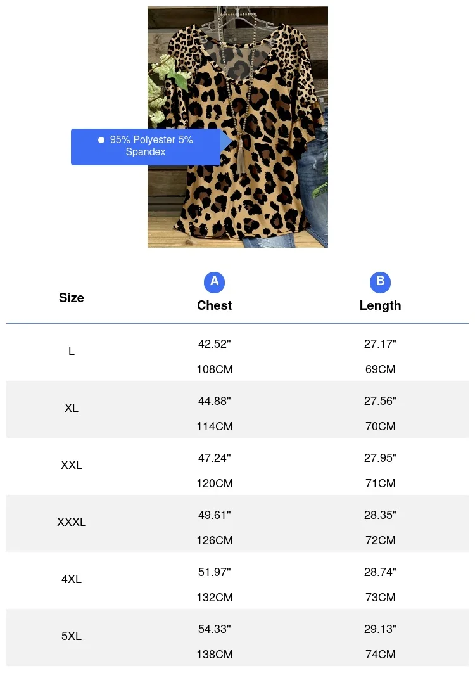
Task: Select the L size row label
Action: point(72,351)
